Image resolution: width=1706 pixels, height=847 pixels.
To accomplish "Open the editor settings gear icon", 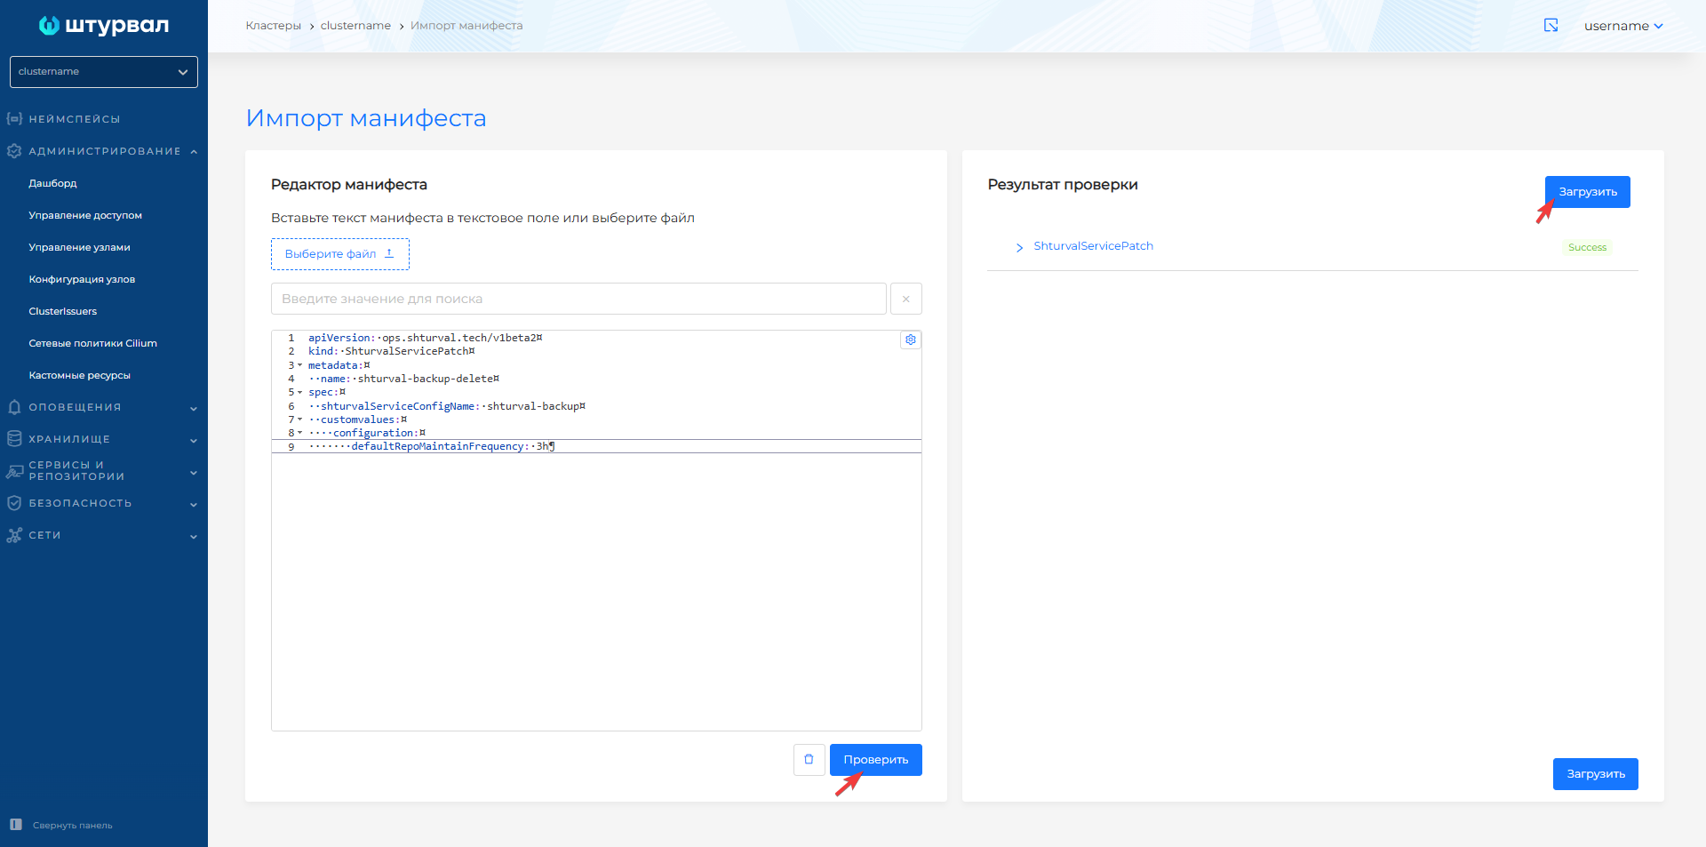I will point(911,340).
